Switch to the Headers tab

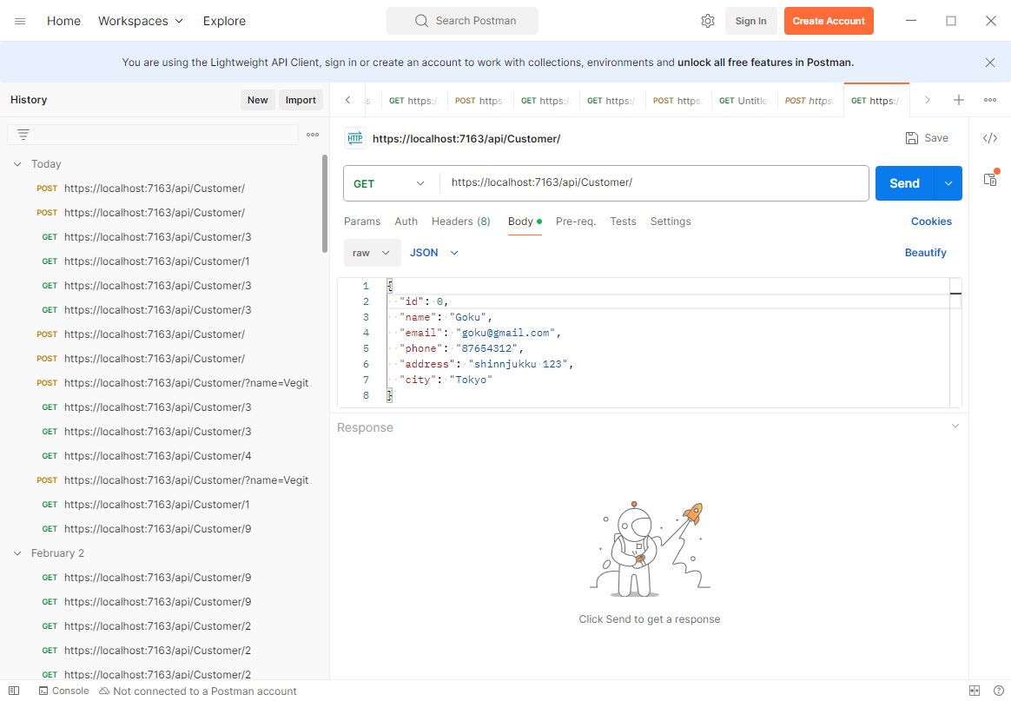(x=460, y=222)
